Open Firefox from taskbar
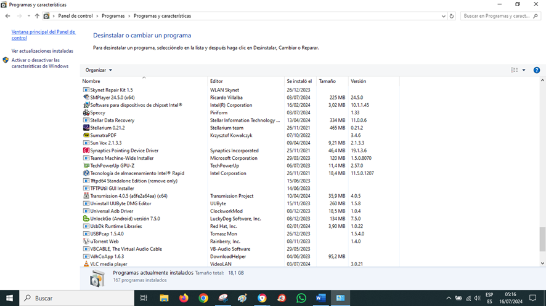Image resolution: width=546 pixels, height=306 pixels. tap(184, 298)
